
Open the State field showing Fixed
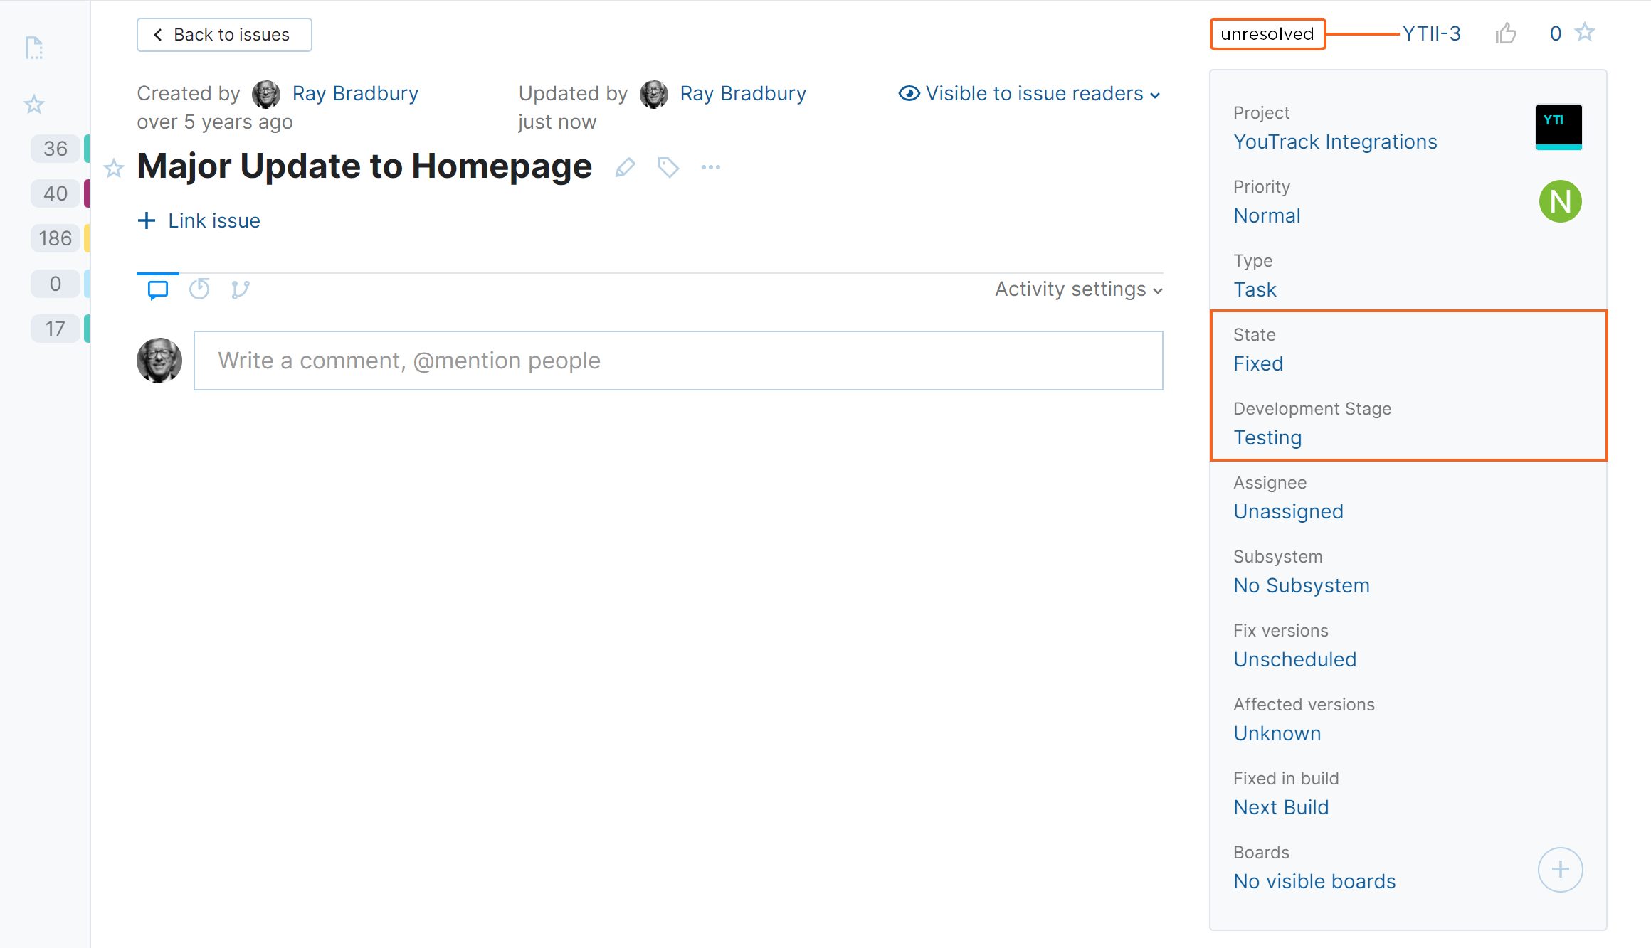[1258, 363]
